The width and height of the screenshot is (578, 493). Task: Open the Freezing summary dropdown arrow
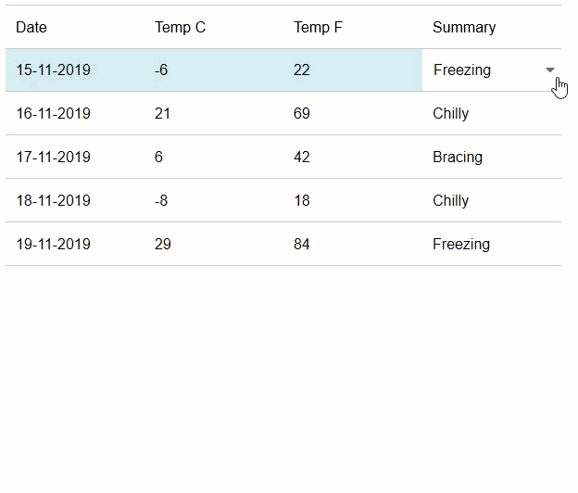click(550, 70)
